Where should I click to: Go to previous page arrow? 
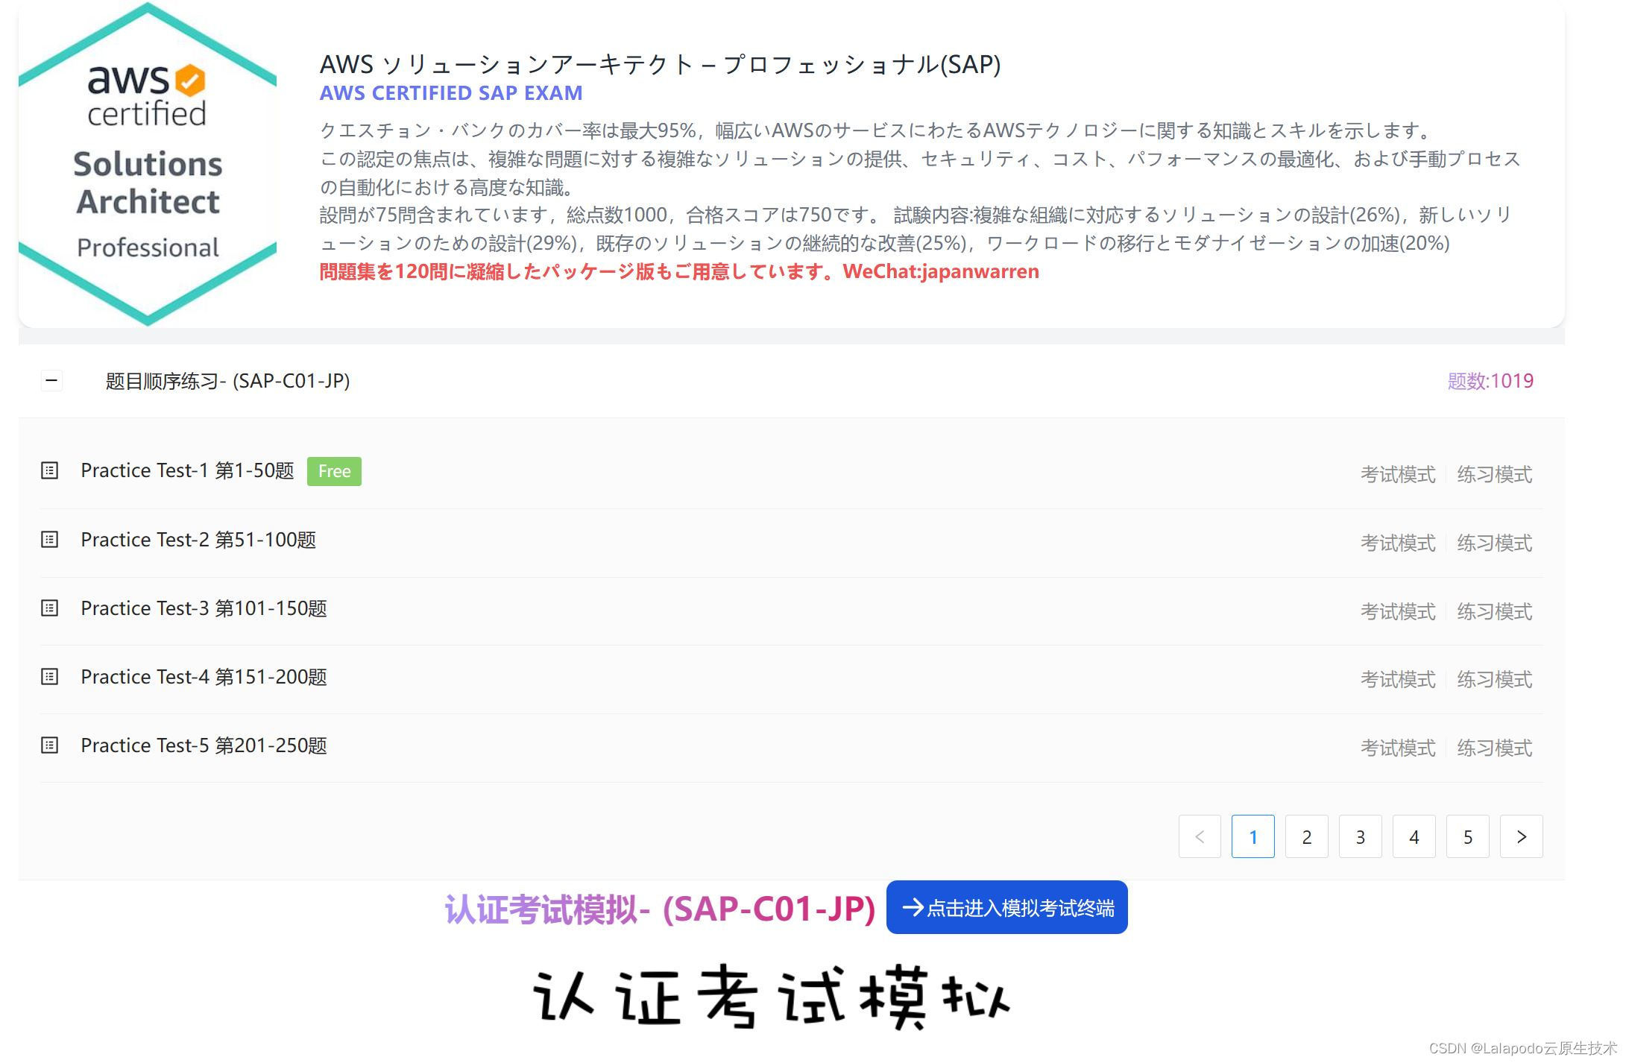(1200, 836)
